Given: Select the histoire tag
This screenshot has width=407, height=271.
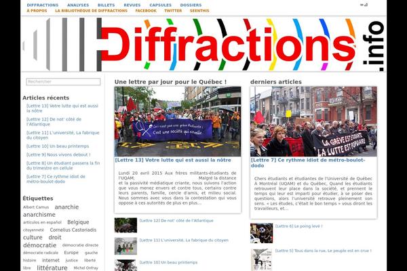Looking at the screenshot, I should pyautogui.click(x=30, y=260).
